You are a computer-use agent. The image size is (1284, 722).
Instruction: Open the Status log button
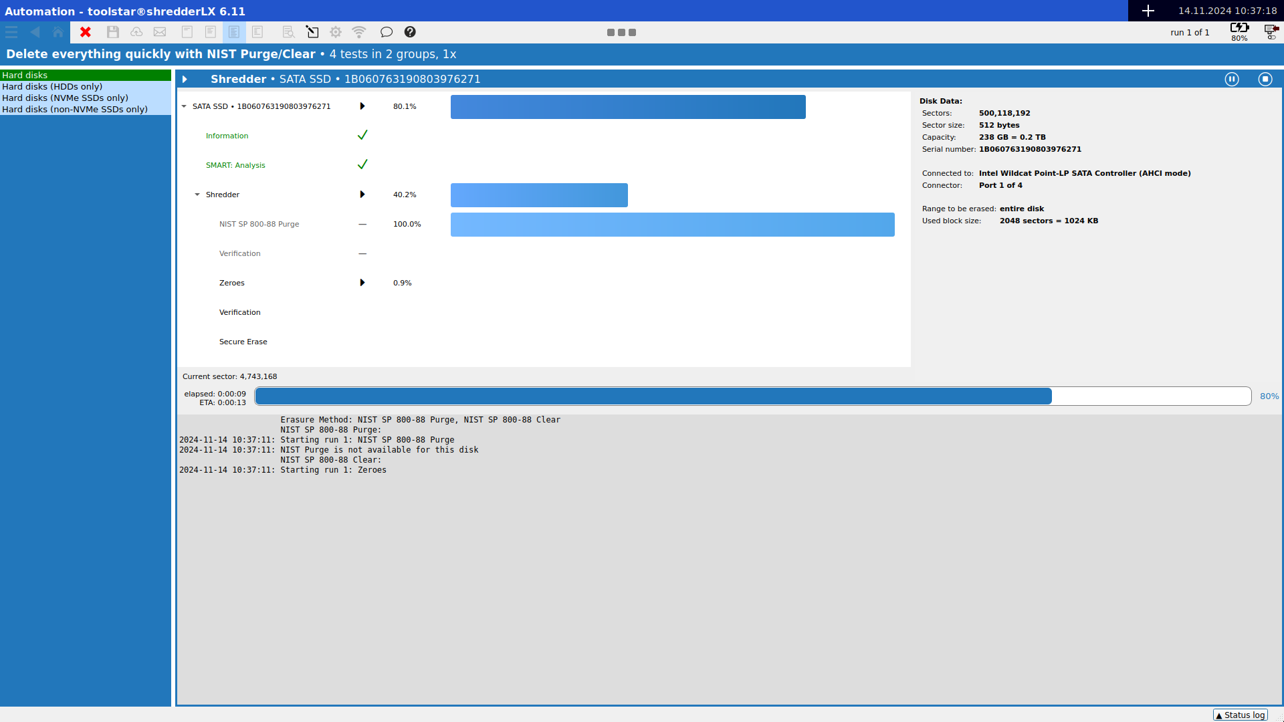[x=1241, y=715]
